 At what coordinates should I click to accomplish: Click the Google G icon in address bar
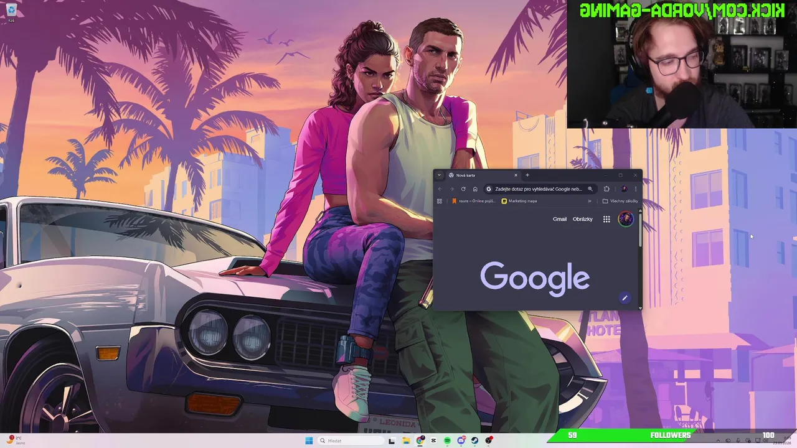point(489,189)
